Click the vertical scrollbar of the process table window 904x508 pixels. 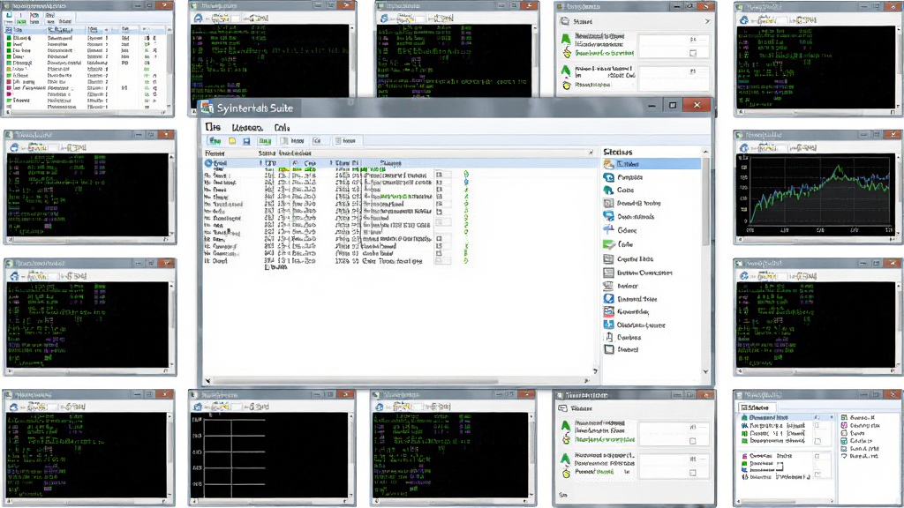point(169,66)
